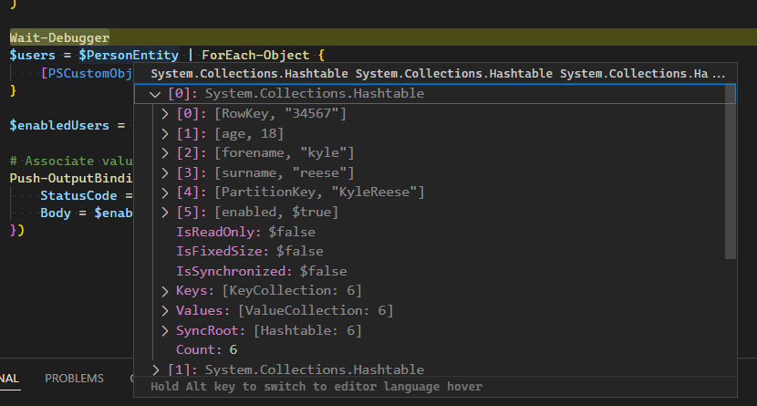Expand the [1]: System.Collections.Hashtable node

pyautogui.click(x=155, y=370)
